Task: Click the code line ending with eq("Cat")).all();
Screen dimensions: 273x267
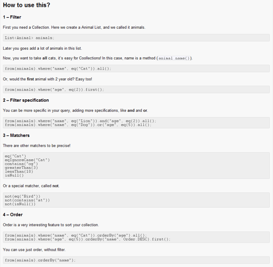Action: click(x=58, y=68)
